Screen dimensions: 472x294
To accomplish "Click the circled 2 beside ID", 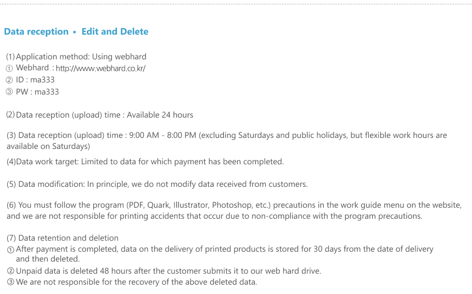I will click(9, 80).
